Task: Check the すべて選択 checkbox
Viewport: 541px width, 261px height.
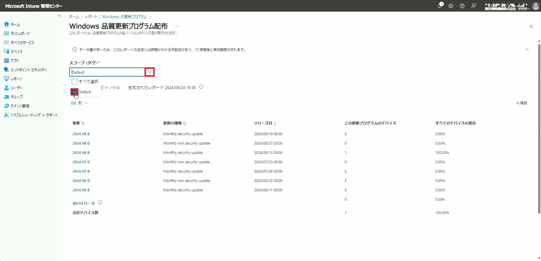Action: point(74,81)
